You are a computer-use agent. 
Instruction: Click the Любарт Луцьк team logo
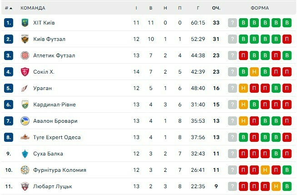(x=25, y=186)
